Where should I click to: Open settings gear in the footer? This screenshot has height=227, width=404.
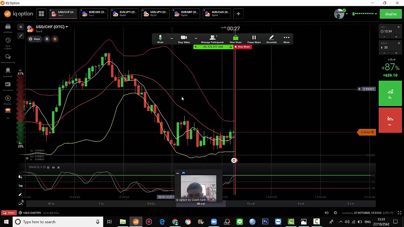pyautogui.click(x=336, y=213)
